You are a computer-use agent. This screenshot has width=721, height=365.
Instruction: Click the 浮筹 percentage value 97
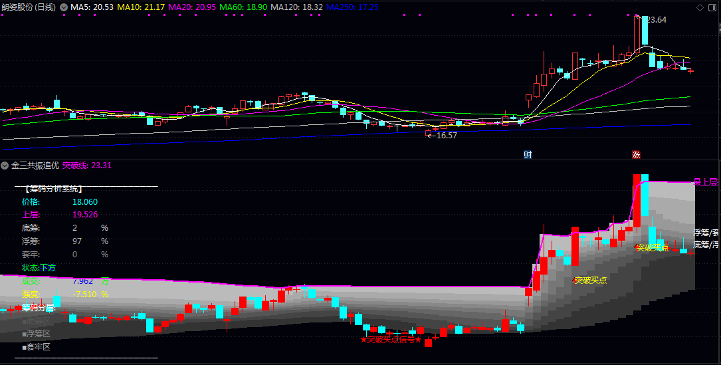tap(77, 241)
